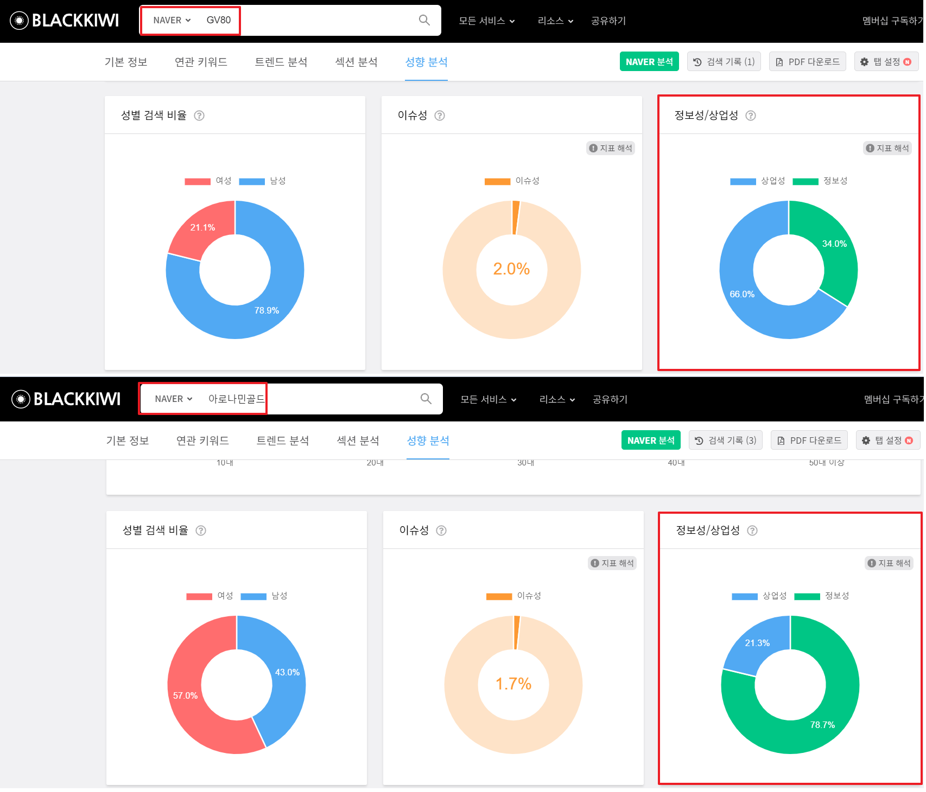Expand 모든 서비스 menu in top header
The image size is (926, 792).
(x=487, y=21)
